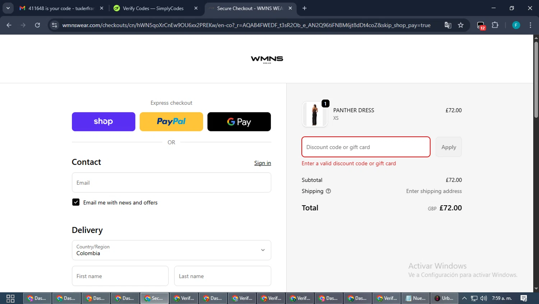Pay with Shop Pay button
Screen dimensions: 539x304
[103, 122]
